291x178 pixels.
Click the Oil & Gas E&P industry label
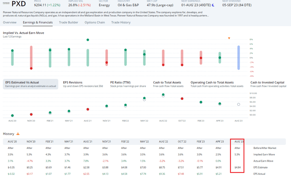128,5
